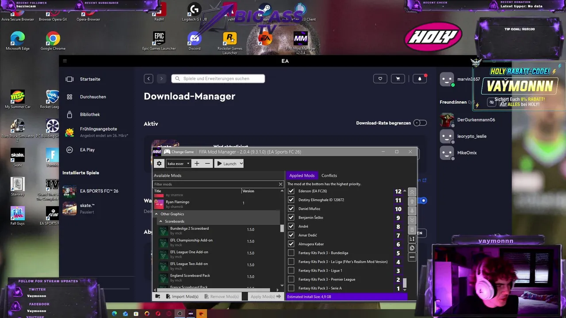This screenshot has height=318, width=566.
Task: Open the Launch button dropdown arrow
Action: 241,163
